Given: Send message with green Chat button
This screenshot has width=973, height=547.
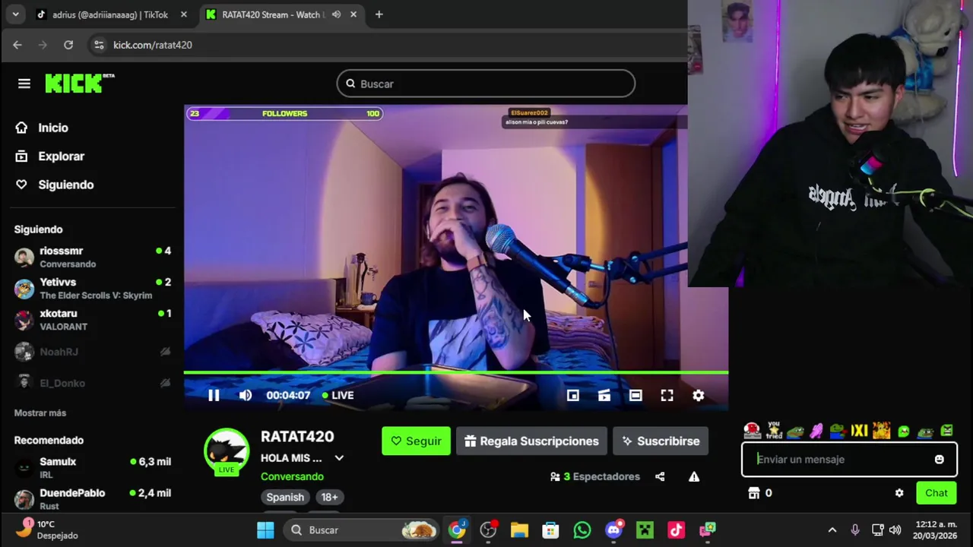Looking at the screenshot, I should pos(937,493).
